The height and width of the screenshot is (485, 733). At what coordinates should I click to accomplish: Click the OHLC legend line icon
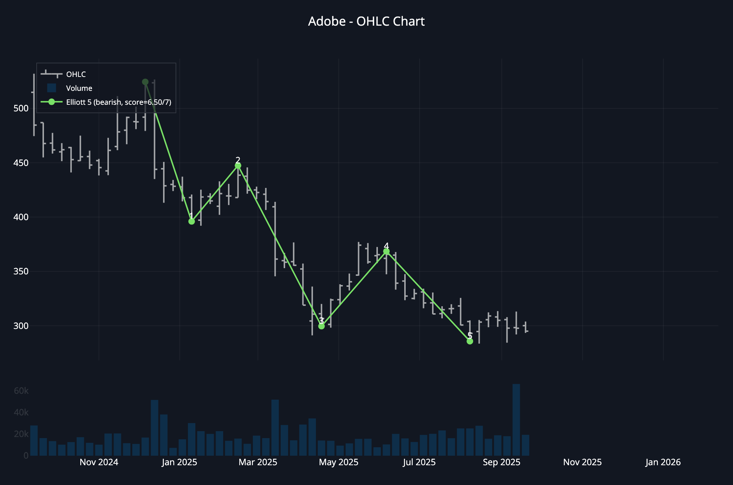tap(52, 74)
